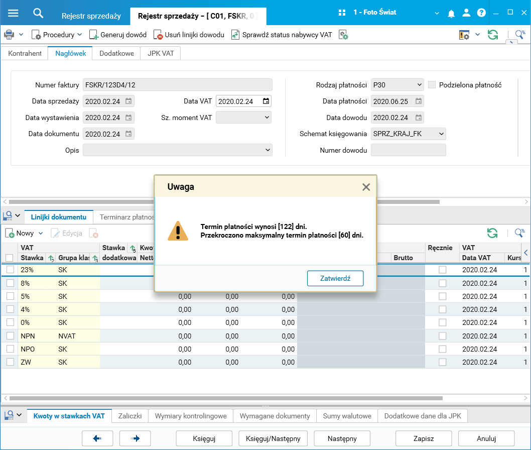Click the help question mark icon
Viewport: 531px width, 450px height.
tap(481, 13)
